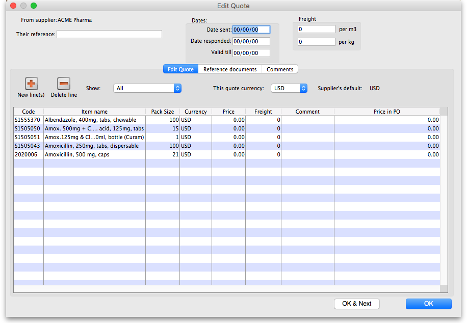Sort by the Item name column header
467x323 pixels.
(x=94, y=112)
